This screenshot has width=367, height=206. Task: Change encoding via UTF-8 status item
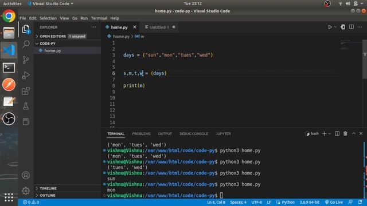tap(256, 202)
